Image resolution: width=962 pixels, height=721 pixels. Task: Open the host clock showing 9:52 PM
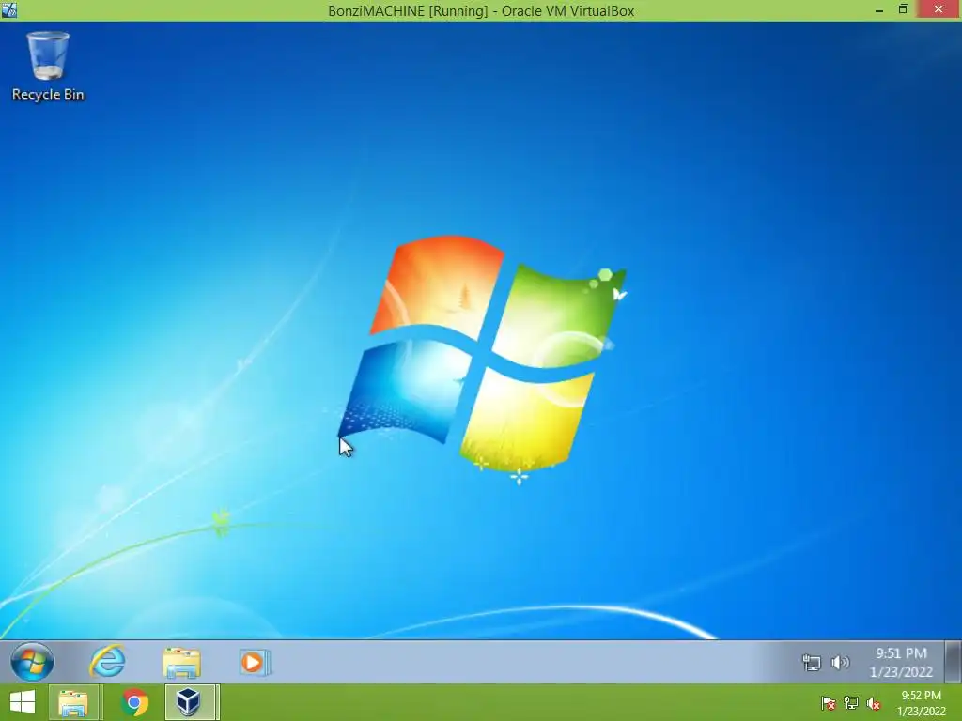click(921, 703)
